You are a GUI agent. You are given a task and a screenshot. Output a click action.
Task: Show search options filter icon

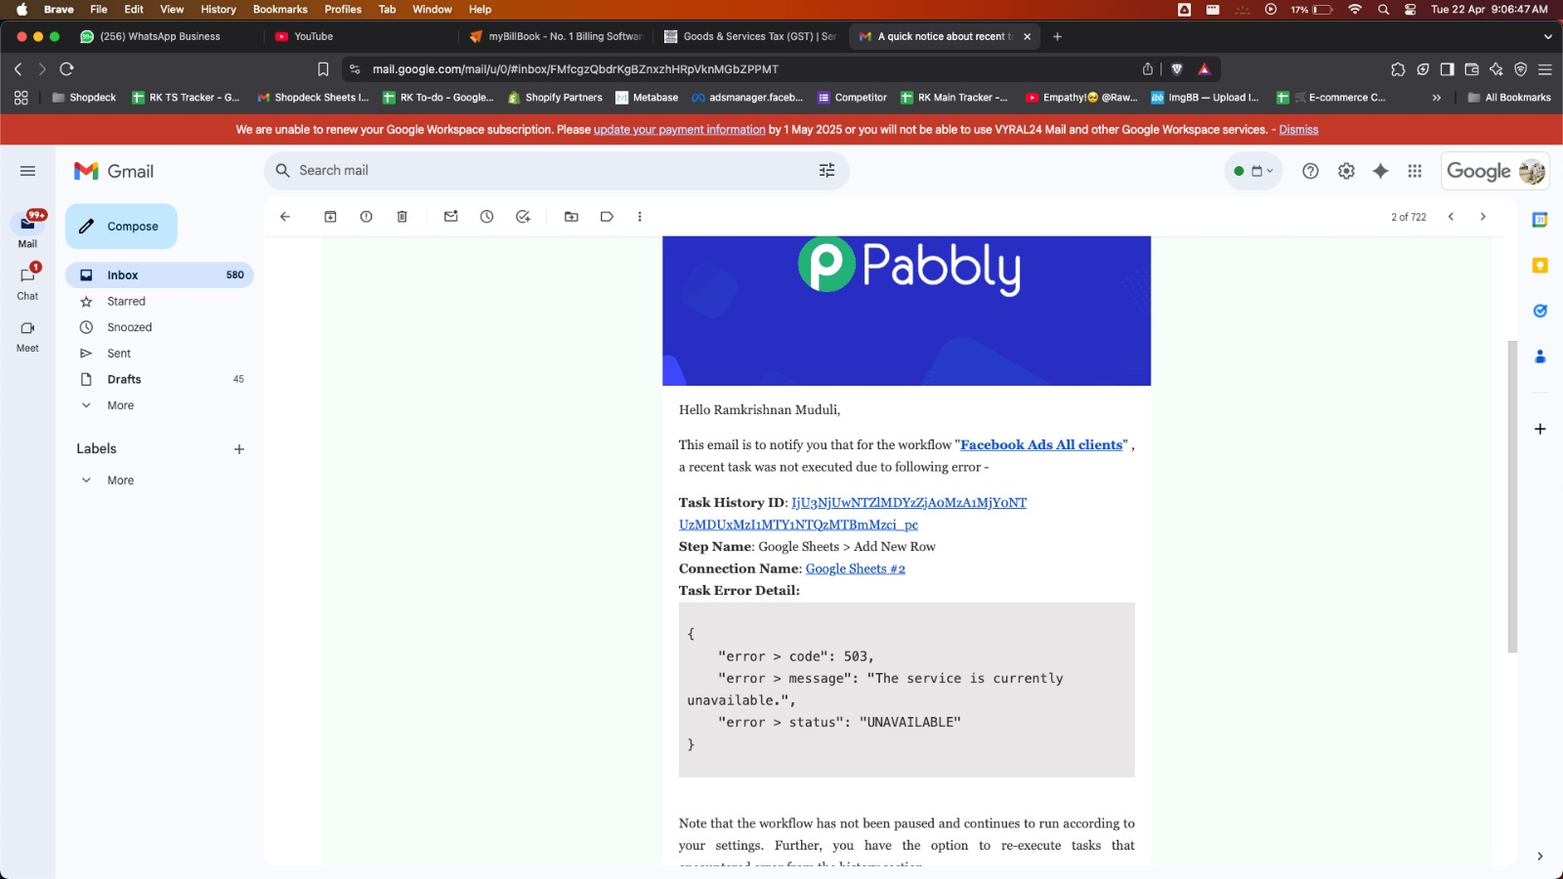(x=826, y=171)
